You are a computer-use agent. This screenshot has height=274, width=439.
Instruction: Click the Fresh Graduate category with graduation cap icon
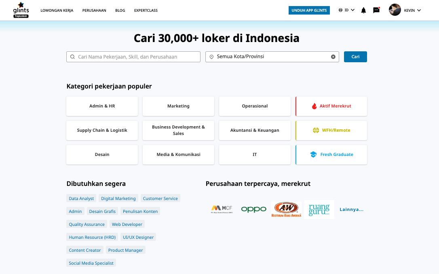(x=331, y=155)
